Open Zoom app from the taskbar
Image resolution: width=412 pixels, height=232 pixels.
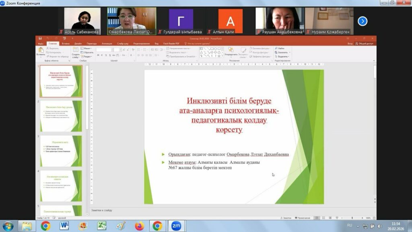[x=176, y=226]
